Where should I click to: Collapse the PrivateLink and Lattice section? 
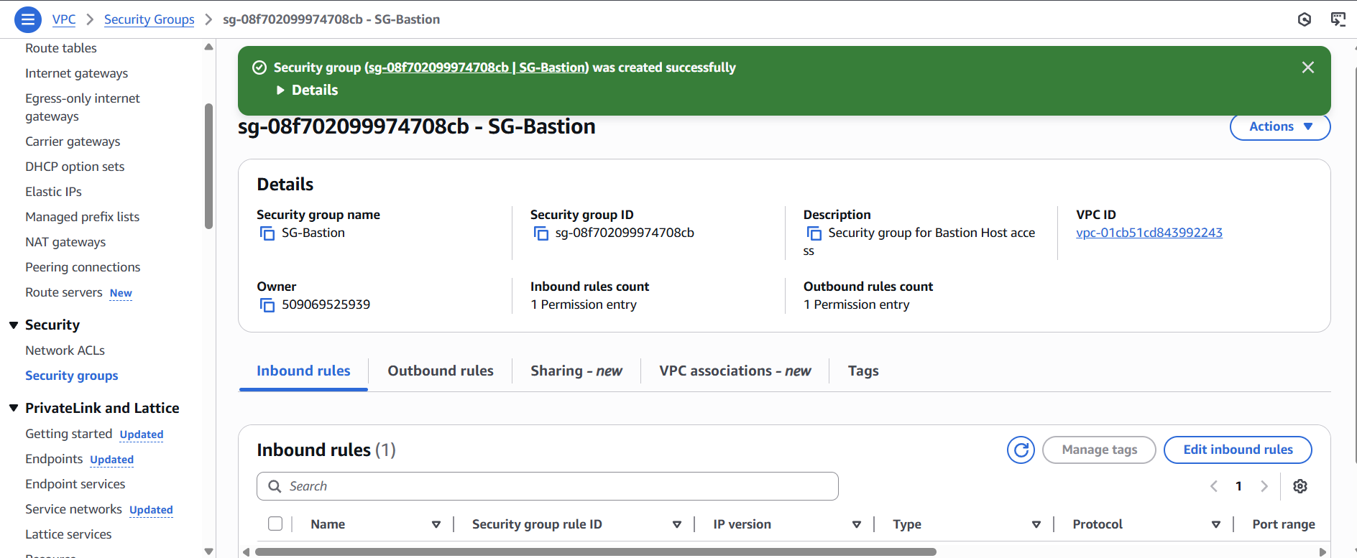pyautogui.click(x=14, y=408)
